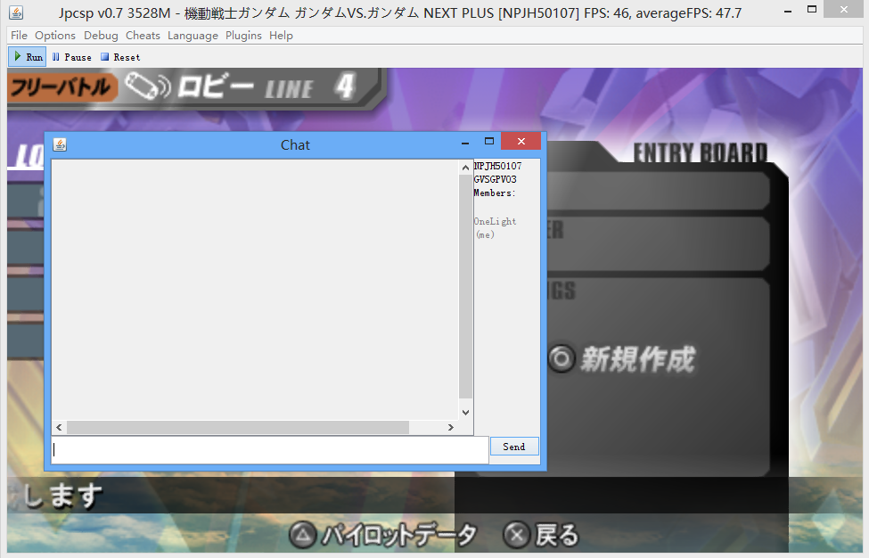Click the NPJH50107 text in Chat
Image resolution: width=869 pixels, height=558 pixels.
point(497,166)
